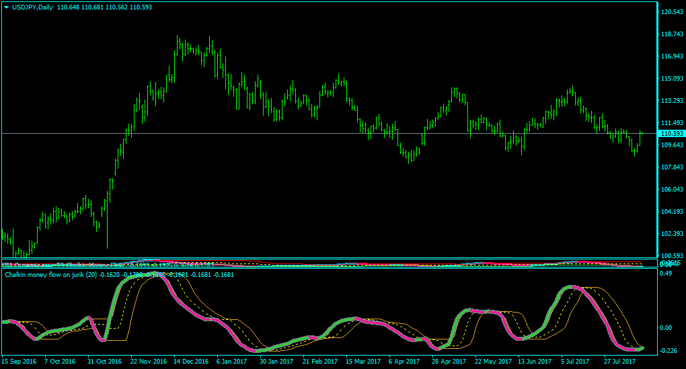Click the 118.743 price scale label
Image resolution: width=686 pixels, height=369 pixels.
pyautogui.click(x=673, y=34)
